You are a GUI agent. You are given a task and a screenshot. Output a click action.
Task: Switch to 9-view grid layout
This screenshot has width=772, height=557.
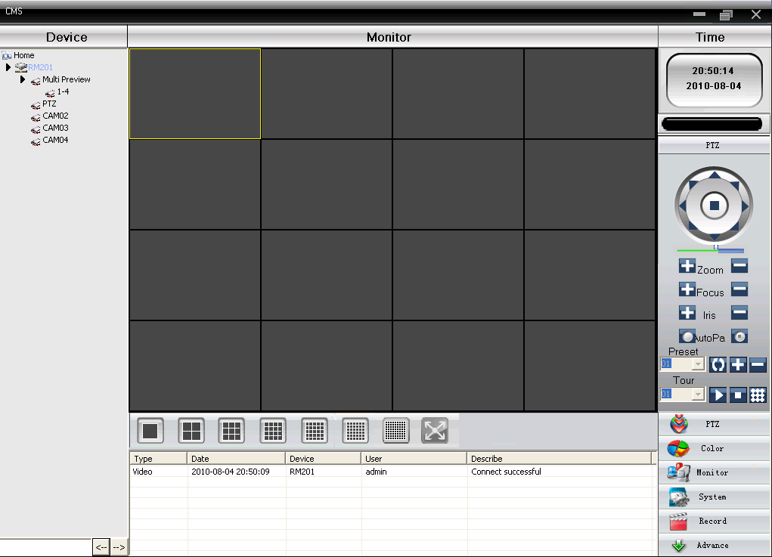(x=231, y=431)
